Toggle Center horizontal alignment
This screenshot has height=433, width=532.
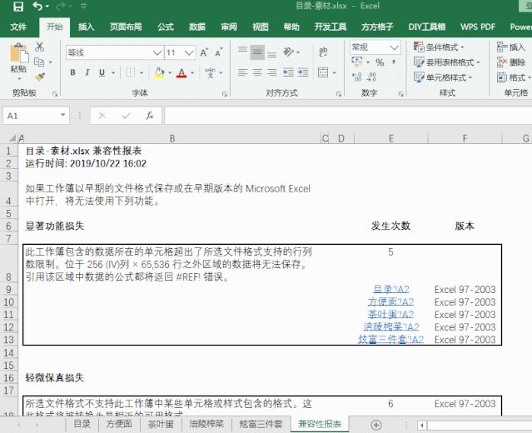point(257,72)
